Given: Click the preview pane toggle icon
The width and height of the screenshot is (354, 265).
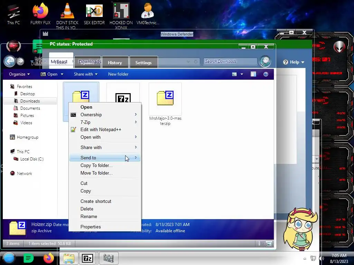Looking at the screenshot, I should pos(253,74).
